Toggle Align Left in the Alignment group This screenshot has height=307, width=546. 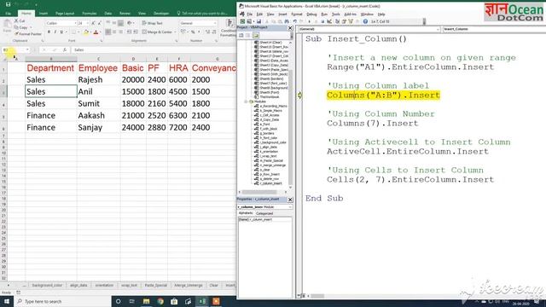pos(108,32)
